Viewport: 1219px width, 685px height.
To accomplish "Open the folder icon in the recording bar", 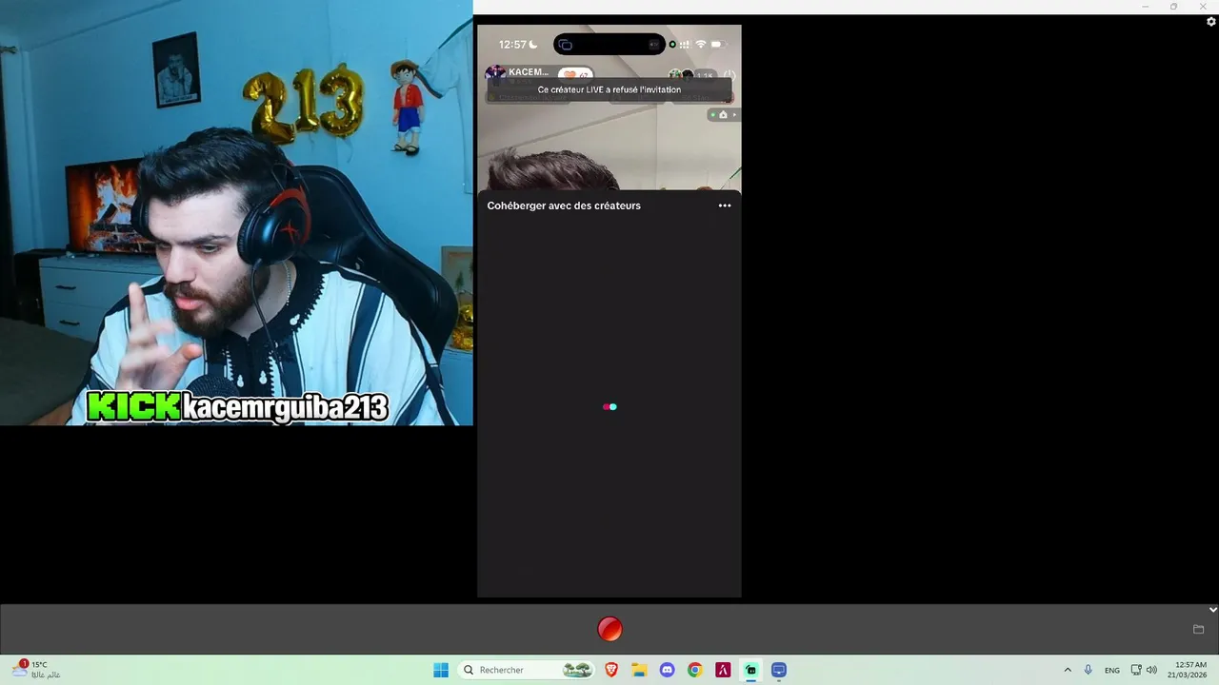I will click(x=1199, y=629).
